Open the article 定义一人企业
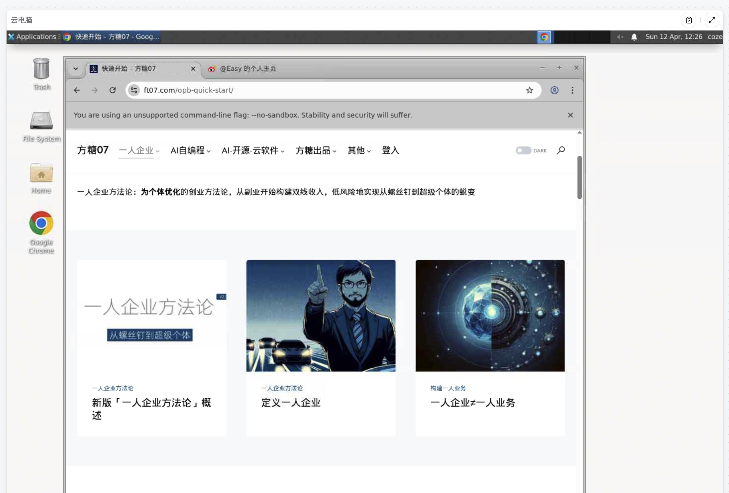The width and height of the screenshot is (729, 493). point(290,403)
